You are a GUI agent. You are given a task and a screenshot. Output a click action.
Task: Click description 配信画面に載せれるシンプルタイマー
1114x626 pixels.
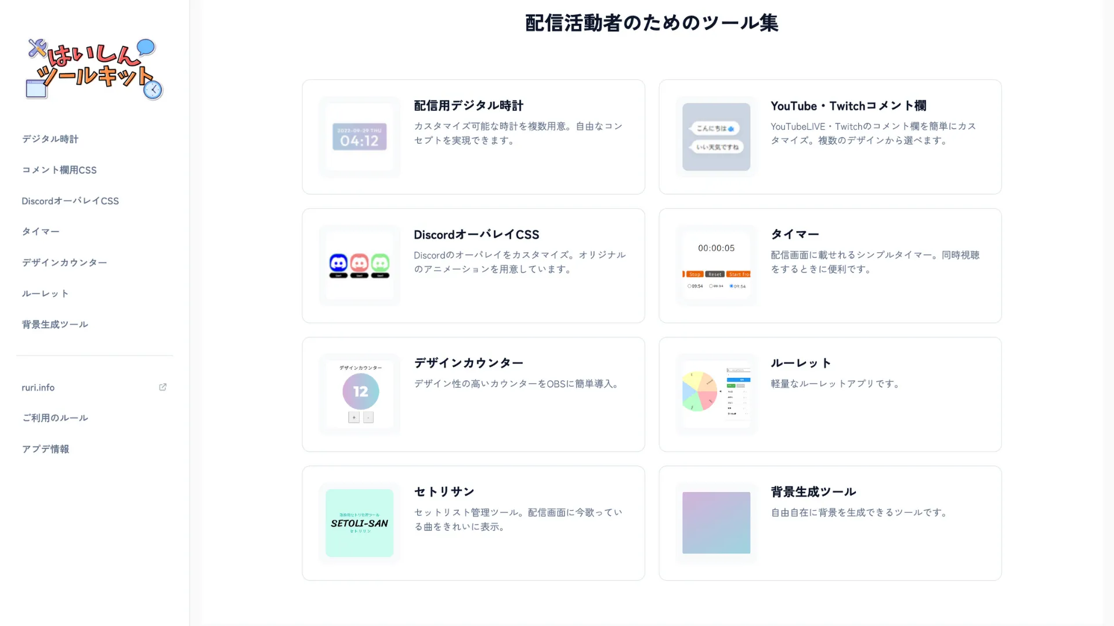(875, 262)
